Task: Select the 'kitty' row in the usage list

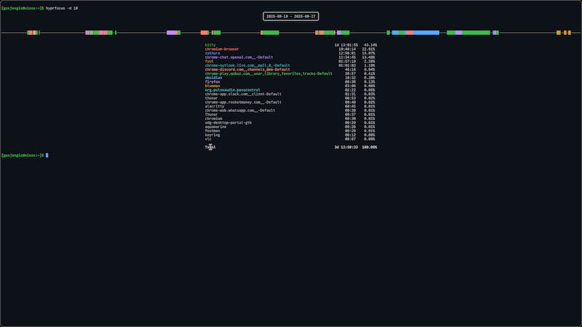Action: (x=211, y=44)
